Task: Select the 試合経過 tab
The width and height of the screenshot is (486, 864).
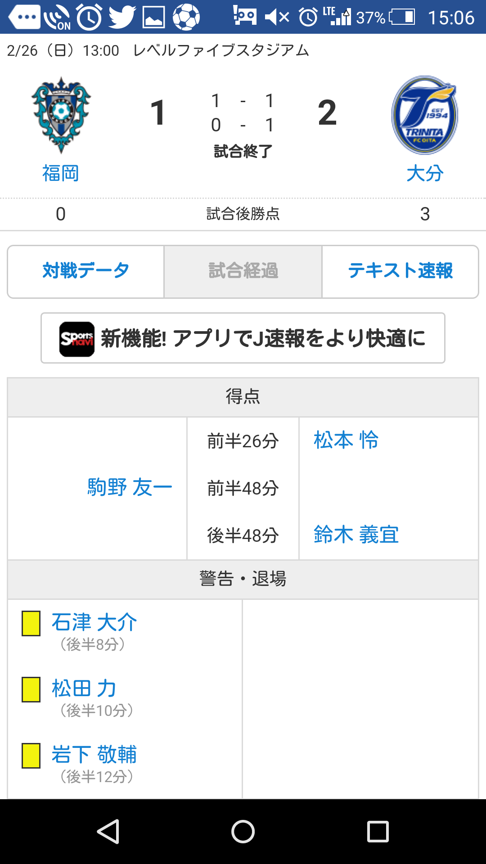Action: coord(243,271)
